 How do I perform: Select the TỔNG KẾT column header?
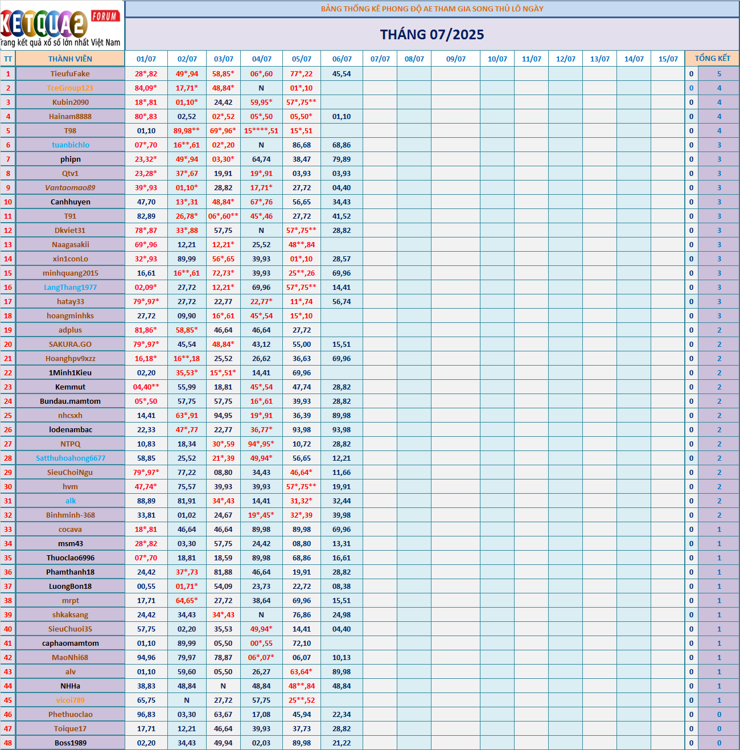[x=712, y=58]
